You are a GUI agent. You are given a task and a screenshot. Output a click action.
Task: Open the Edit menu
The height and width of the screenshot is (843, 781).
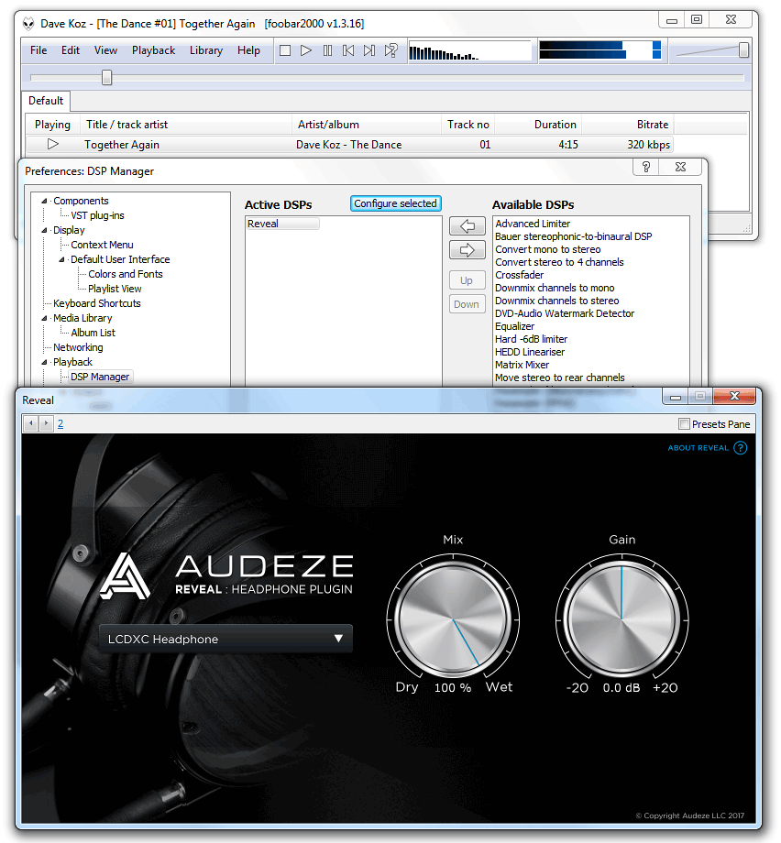pyautogui.click(x=71, y=50)
